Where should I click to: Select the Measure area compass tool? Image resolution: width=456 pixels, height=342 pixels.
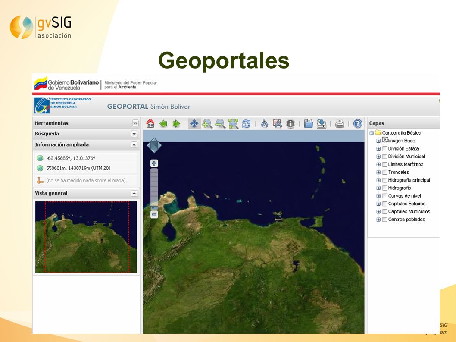[277, 124]
